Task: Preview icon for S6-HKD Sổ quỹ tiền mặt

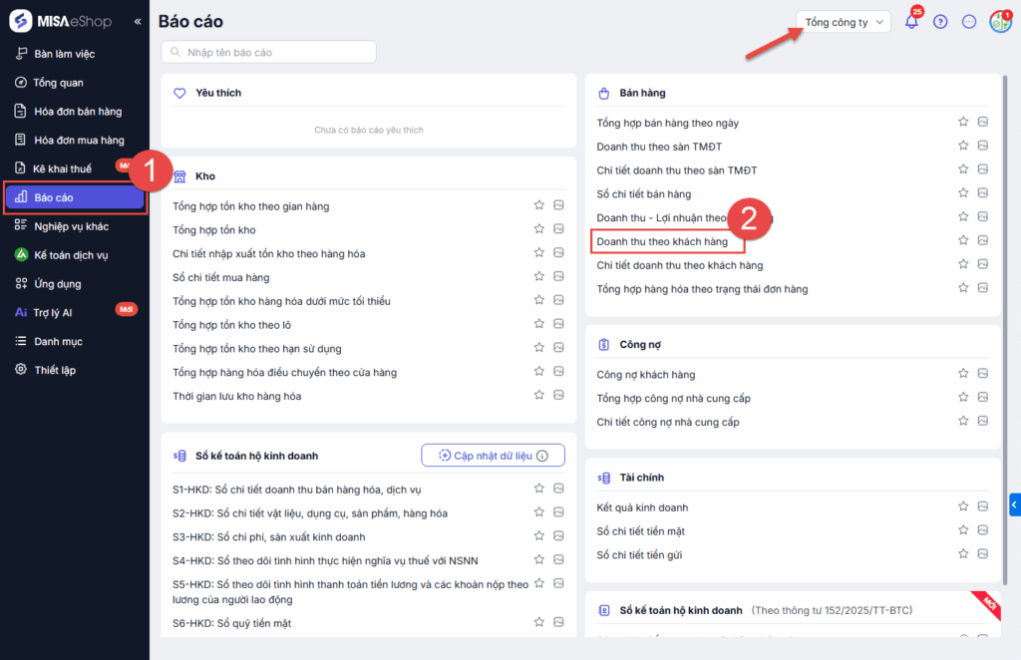Action: coord(558,622)
